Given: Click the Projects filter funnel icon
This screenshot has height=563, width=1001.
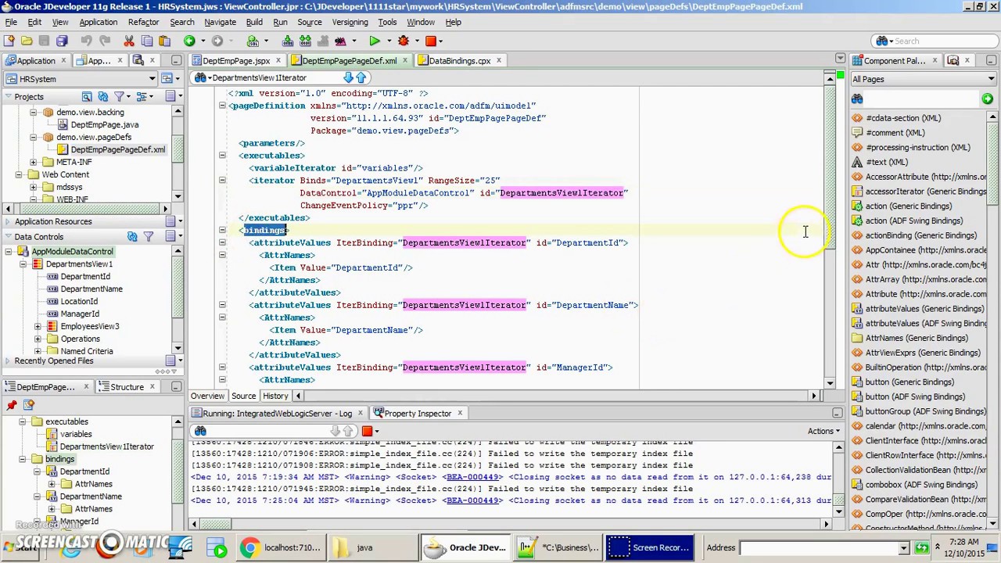Looking at the screenshot, I should coord(120,96).
